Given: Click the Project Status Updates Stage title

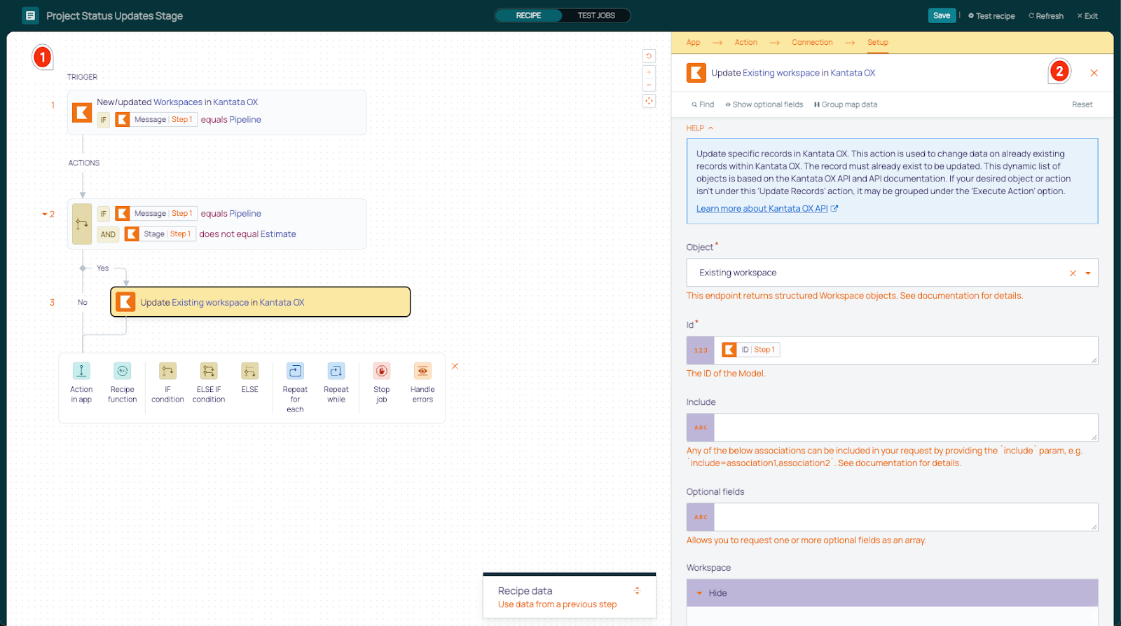Looking at the screenshot, I should [114, 15].
